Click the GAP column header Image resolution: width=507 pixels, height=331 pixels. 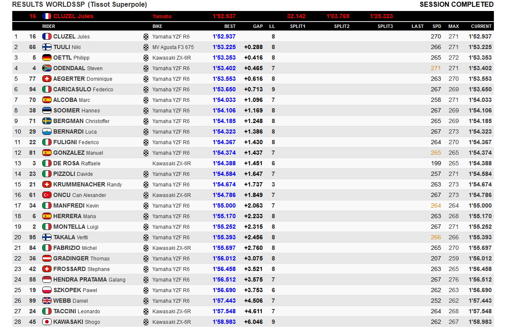tap(258, 26)
